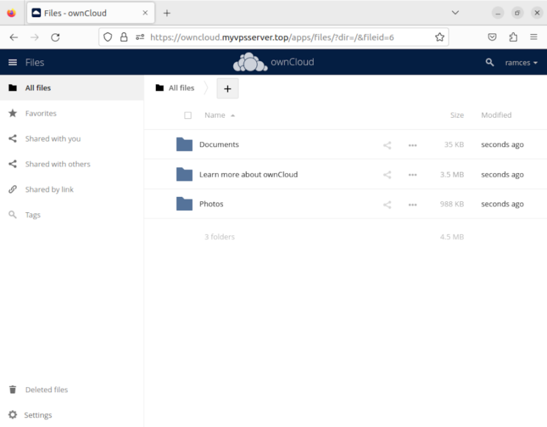Click the hamburger menu beside Files
547x427 pixels.
pyautogui.click(x=12, y=62)
